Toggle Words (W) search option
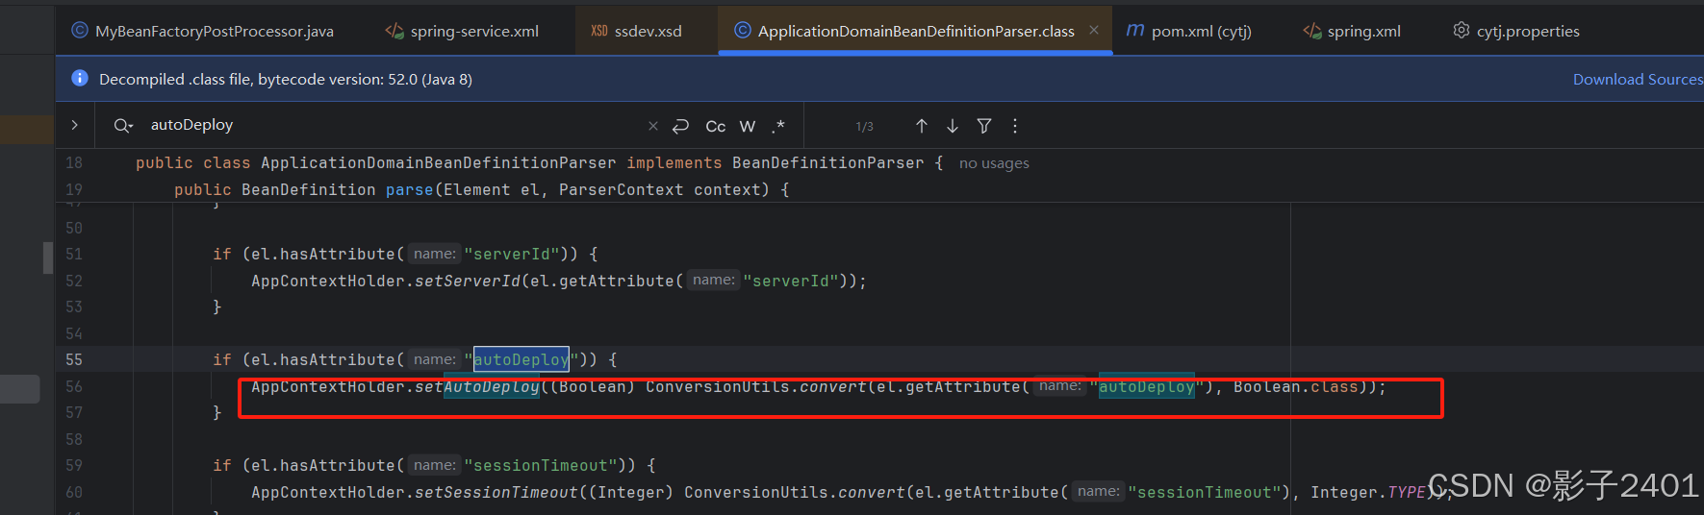 point(748,126)
